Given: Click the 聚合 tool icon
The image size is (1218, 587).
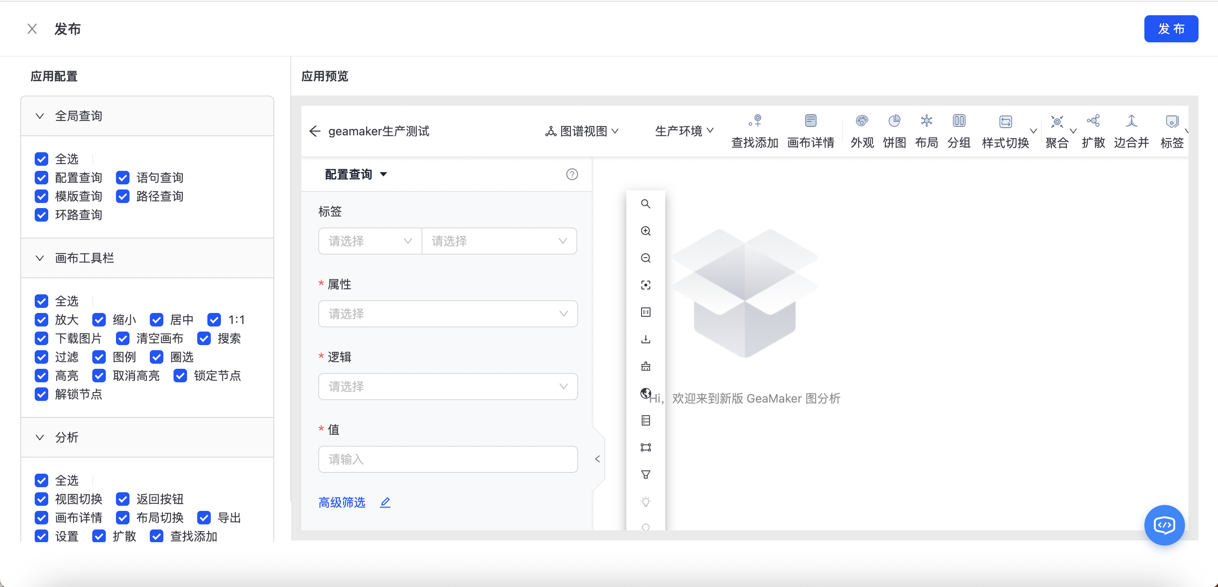Looking at the screenshot, I should [1057, 121].
